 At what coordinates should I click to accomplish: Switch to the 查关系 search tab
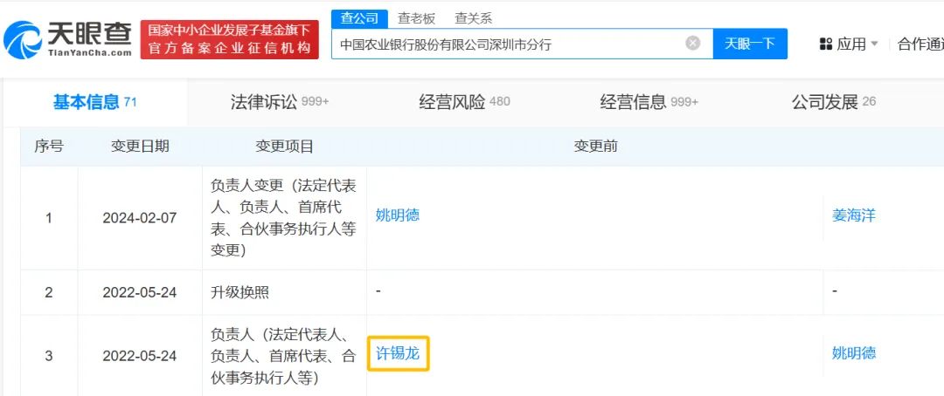pos(473,18)
